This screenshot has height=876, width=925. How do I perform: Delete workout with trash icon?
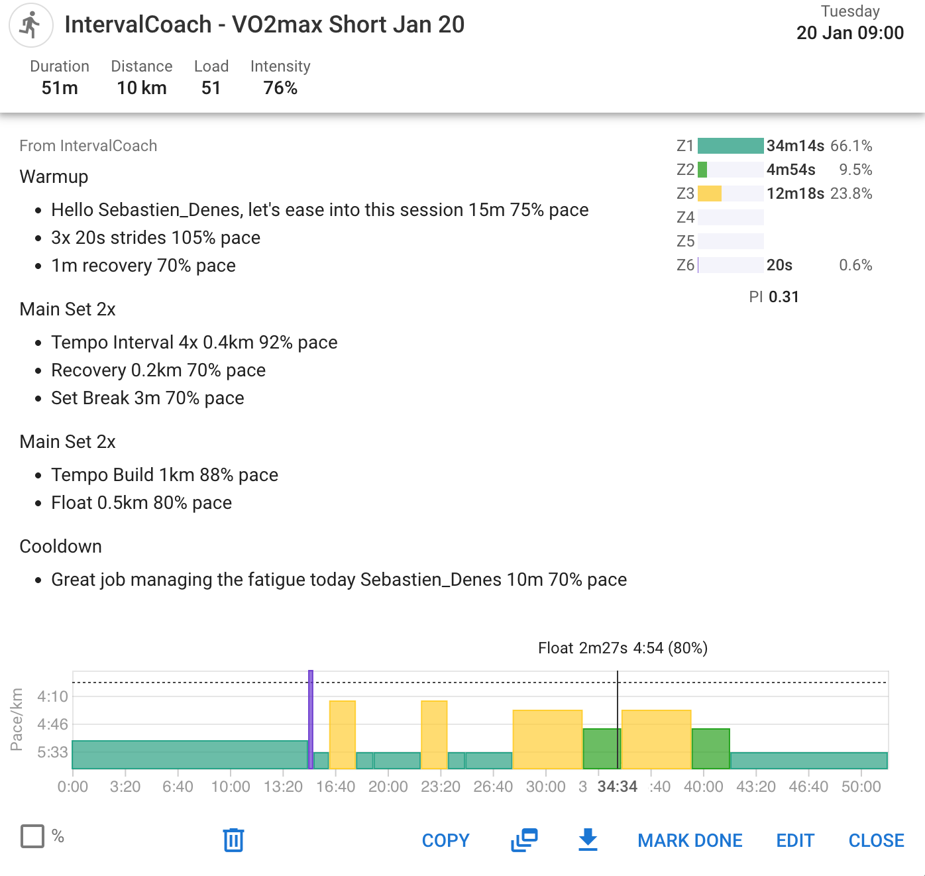pos(233,840)
